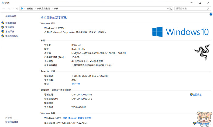This screenshot has width=213, height=127.
Task: Open 安全性與維護 link
Action: (x=12, y=122)
